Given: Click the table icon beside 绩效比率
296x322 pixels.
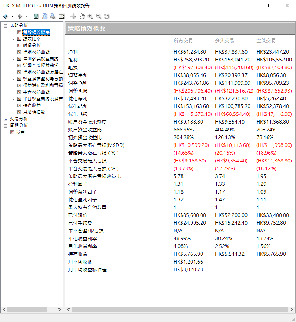Looking at the screenshot, I should tap(19, 39).
